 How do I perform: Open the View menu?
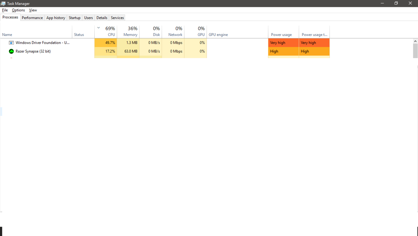click(x=33, y=10)
